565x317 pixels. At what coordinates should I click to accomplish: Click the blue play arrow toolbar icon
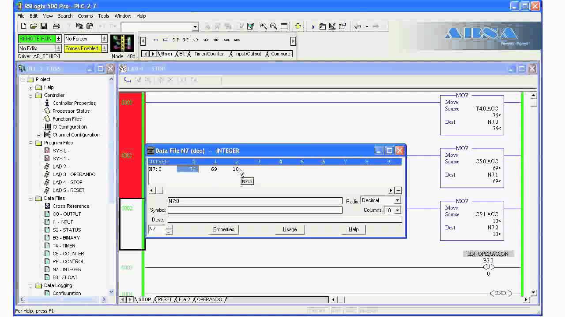tap(313, 26)
